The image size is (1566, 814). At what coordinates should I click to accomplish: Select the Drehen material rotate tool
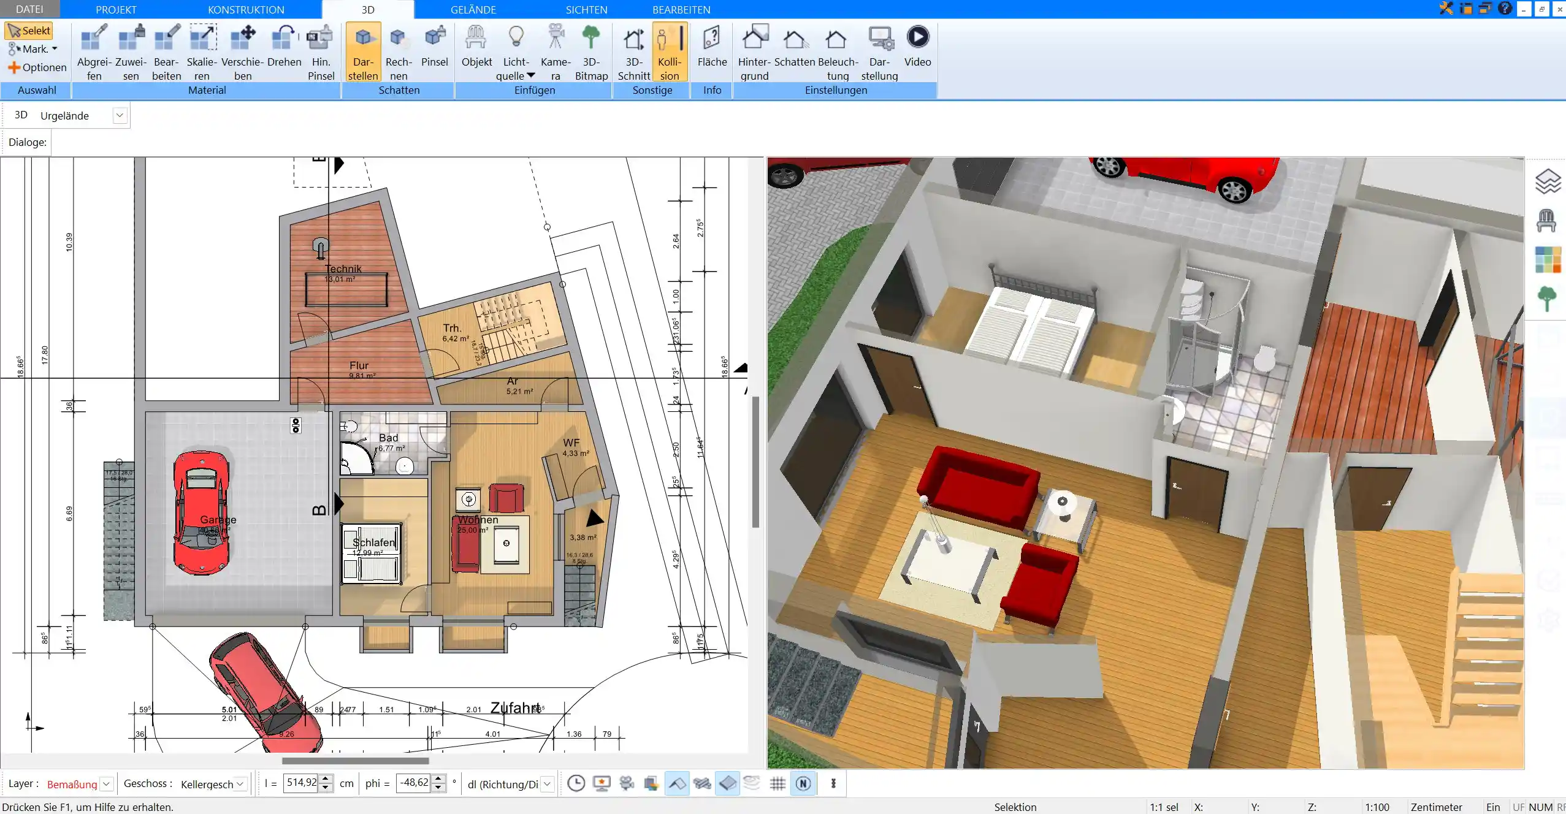285,46
